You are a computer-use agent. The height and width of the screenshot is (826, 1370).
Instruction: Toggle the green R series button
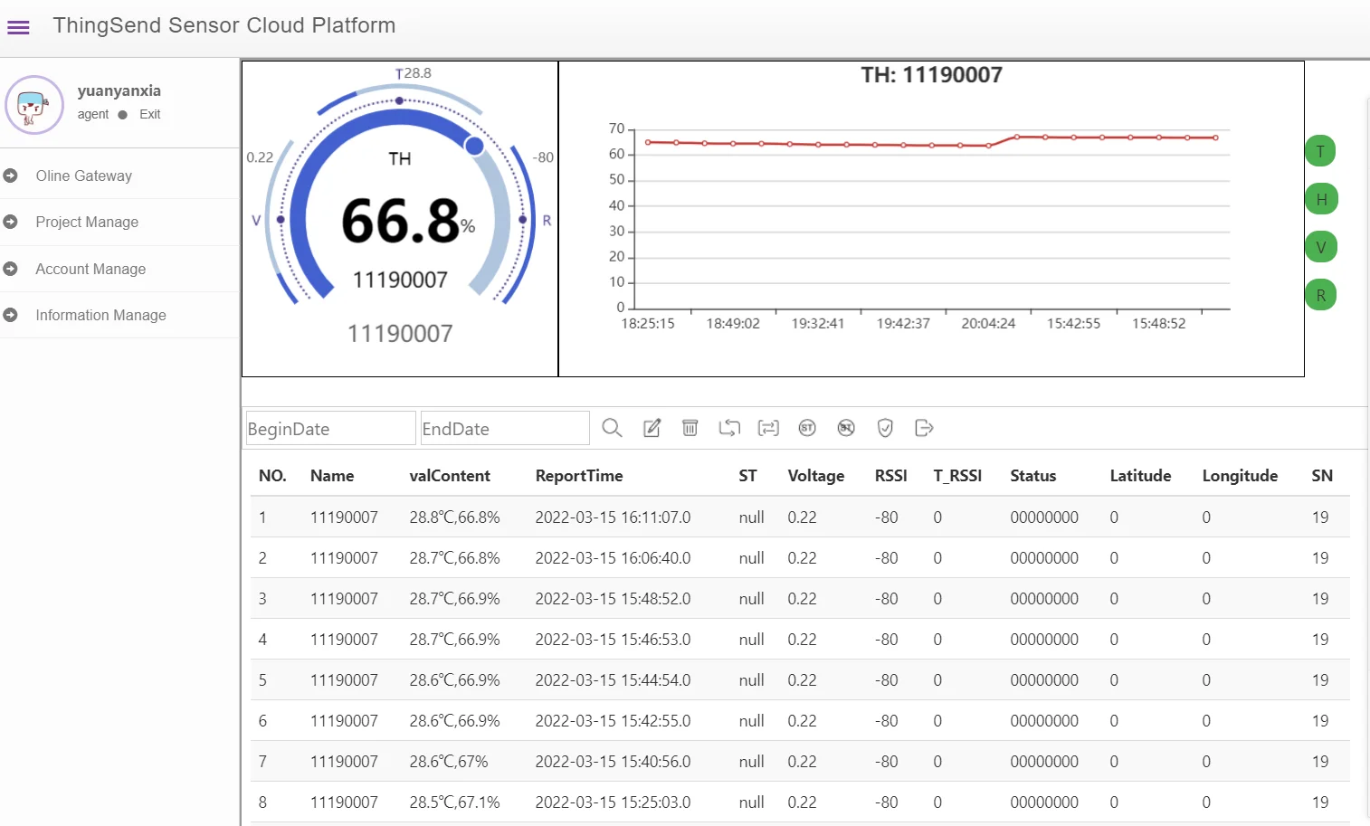[x=1321, y=295]
